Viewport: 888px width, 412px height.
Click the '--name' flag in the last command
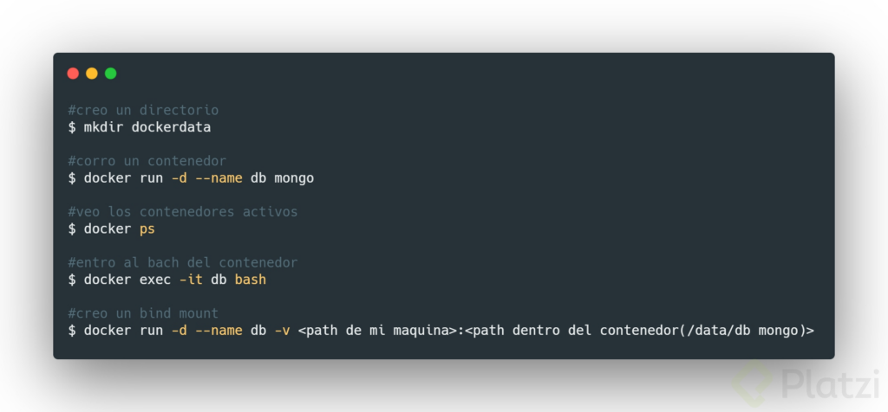[x=219, y=331]
